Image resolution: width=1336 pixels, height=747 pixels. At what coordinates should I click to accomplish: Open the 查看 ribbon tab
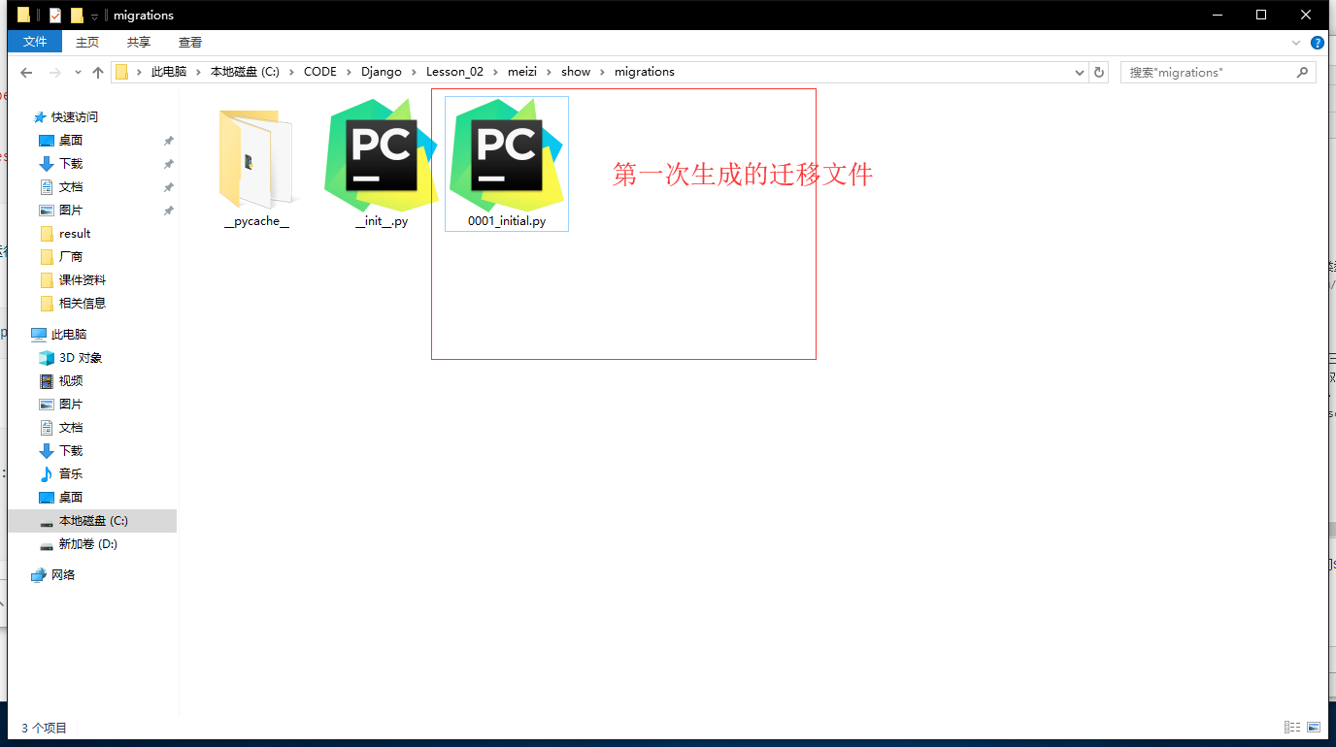(x=190, y=43)
